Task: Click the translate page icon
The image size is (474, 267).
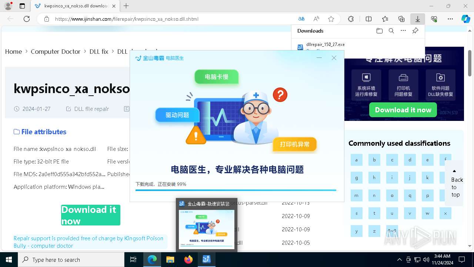Action: point(301,19)
